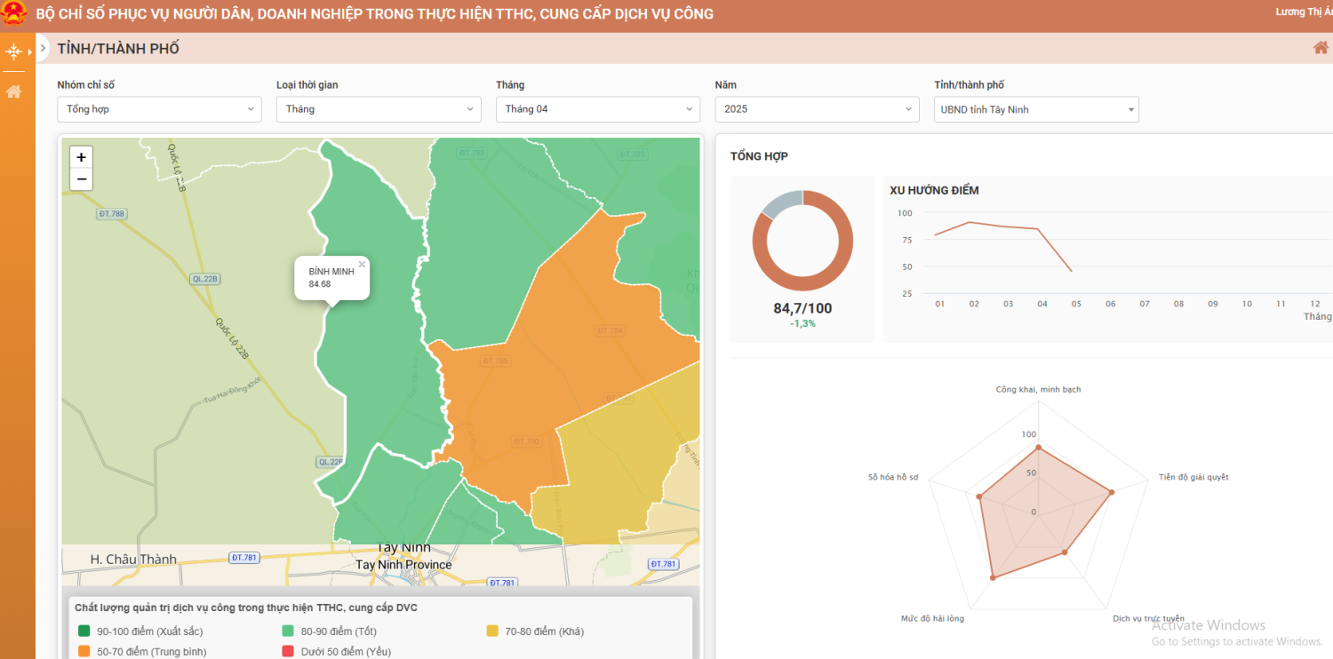The image size is (1333, 659).
Task: Click the Lương Thị user name
Action: [x=1304, y=12]
